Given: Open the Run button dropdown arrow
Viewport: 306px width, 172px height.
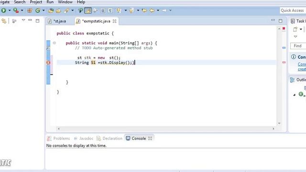Looking at the screenshot, I should point(10,11).
